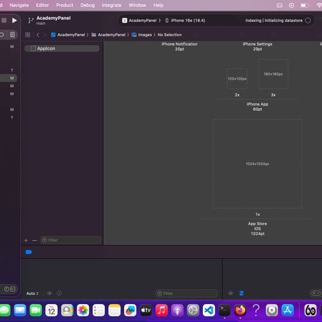322x322 pixels.
Task: Remove selected asset with minus button
Action: pos(34,240)
